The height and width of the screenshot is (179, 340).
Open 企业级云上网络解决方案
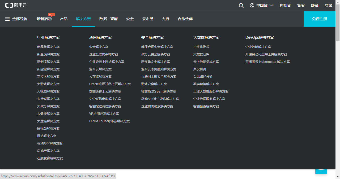107,62
